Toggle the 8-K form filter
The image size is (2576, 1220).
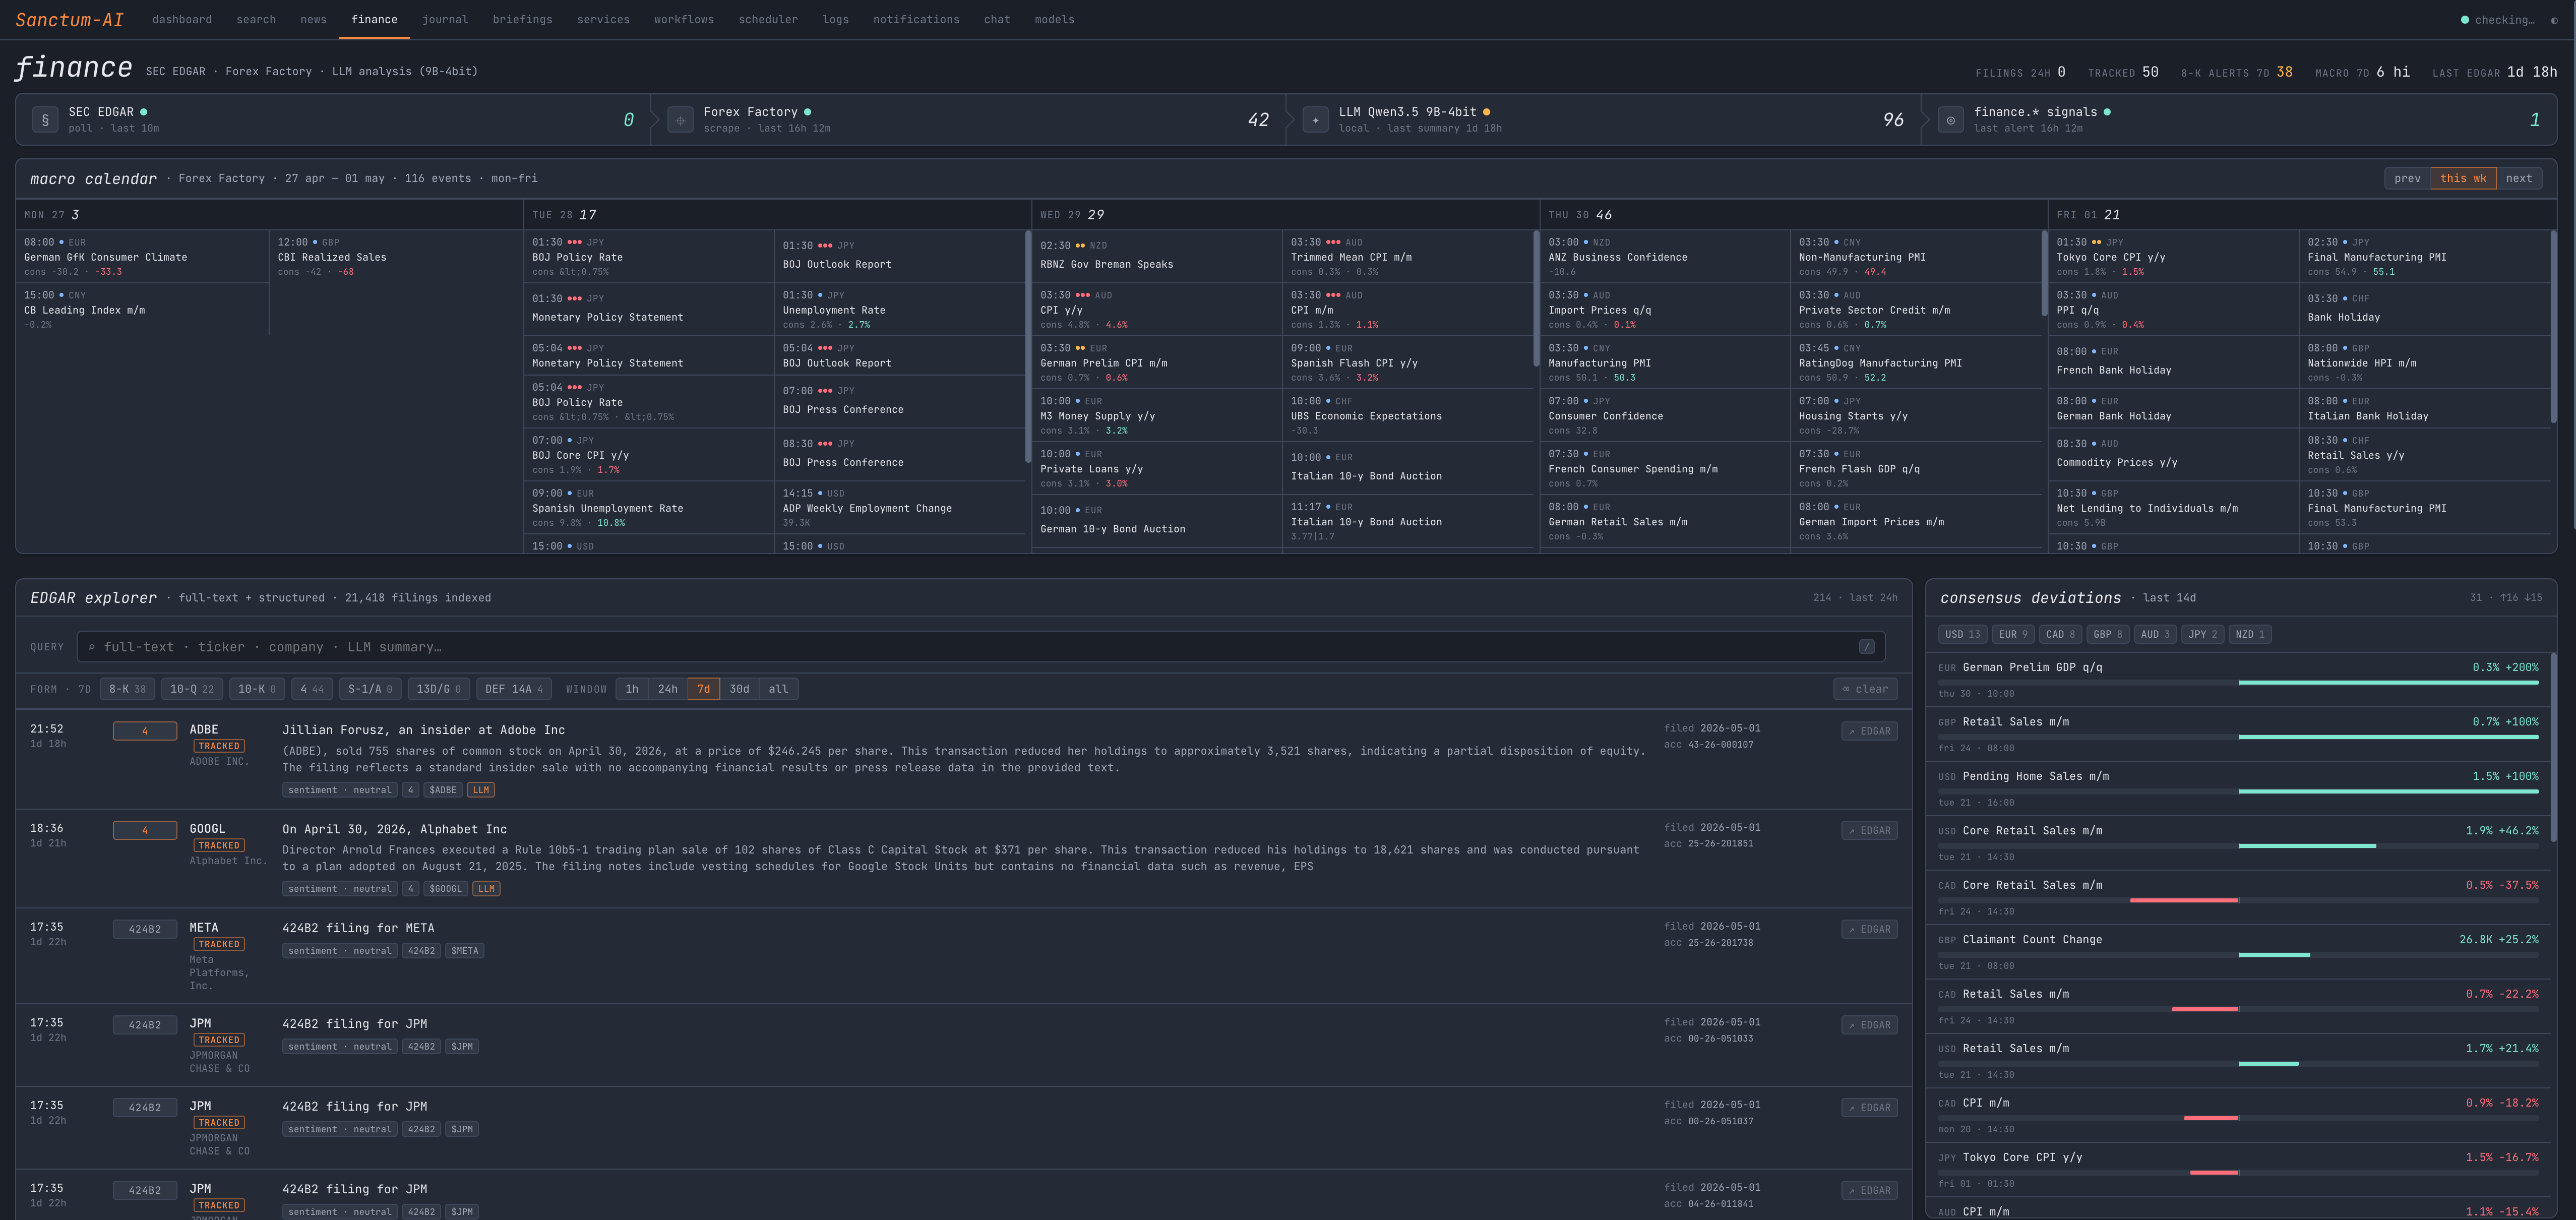pos(127,689)
